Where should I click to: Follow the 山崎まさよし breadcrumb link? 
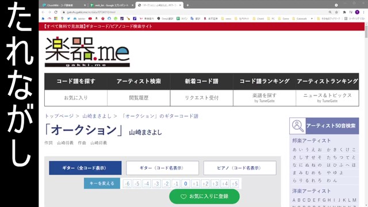click(97, 116)
